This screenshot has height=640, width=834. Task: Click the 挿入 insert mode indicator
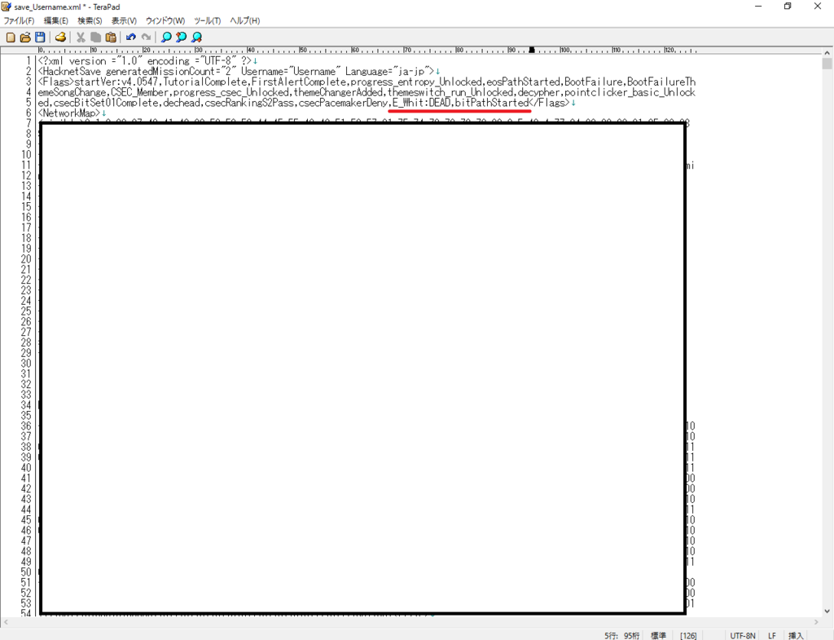coord(796,636)
